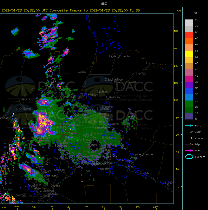This screenshot has width=208, height=210.
Task: Select the light blue 30-35 dBZ swatch
Action: coord(189,98)
